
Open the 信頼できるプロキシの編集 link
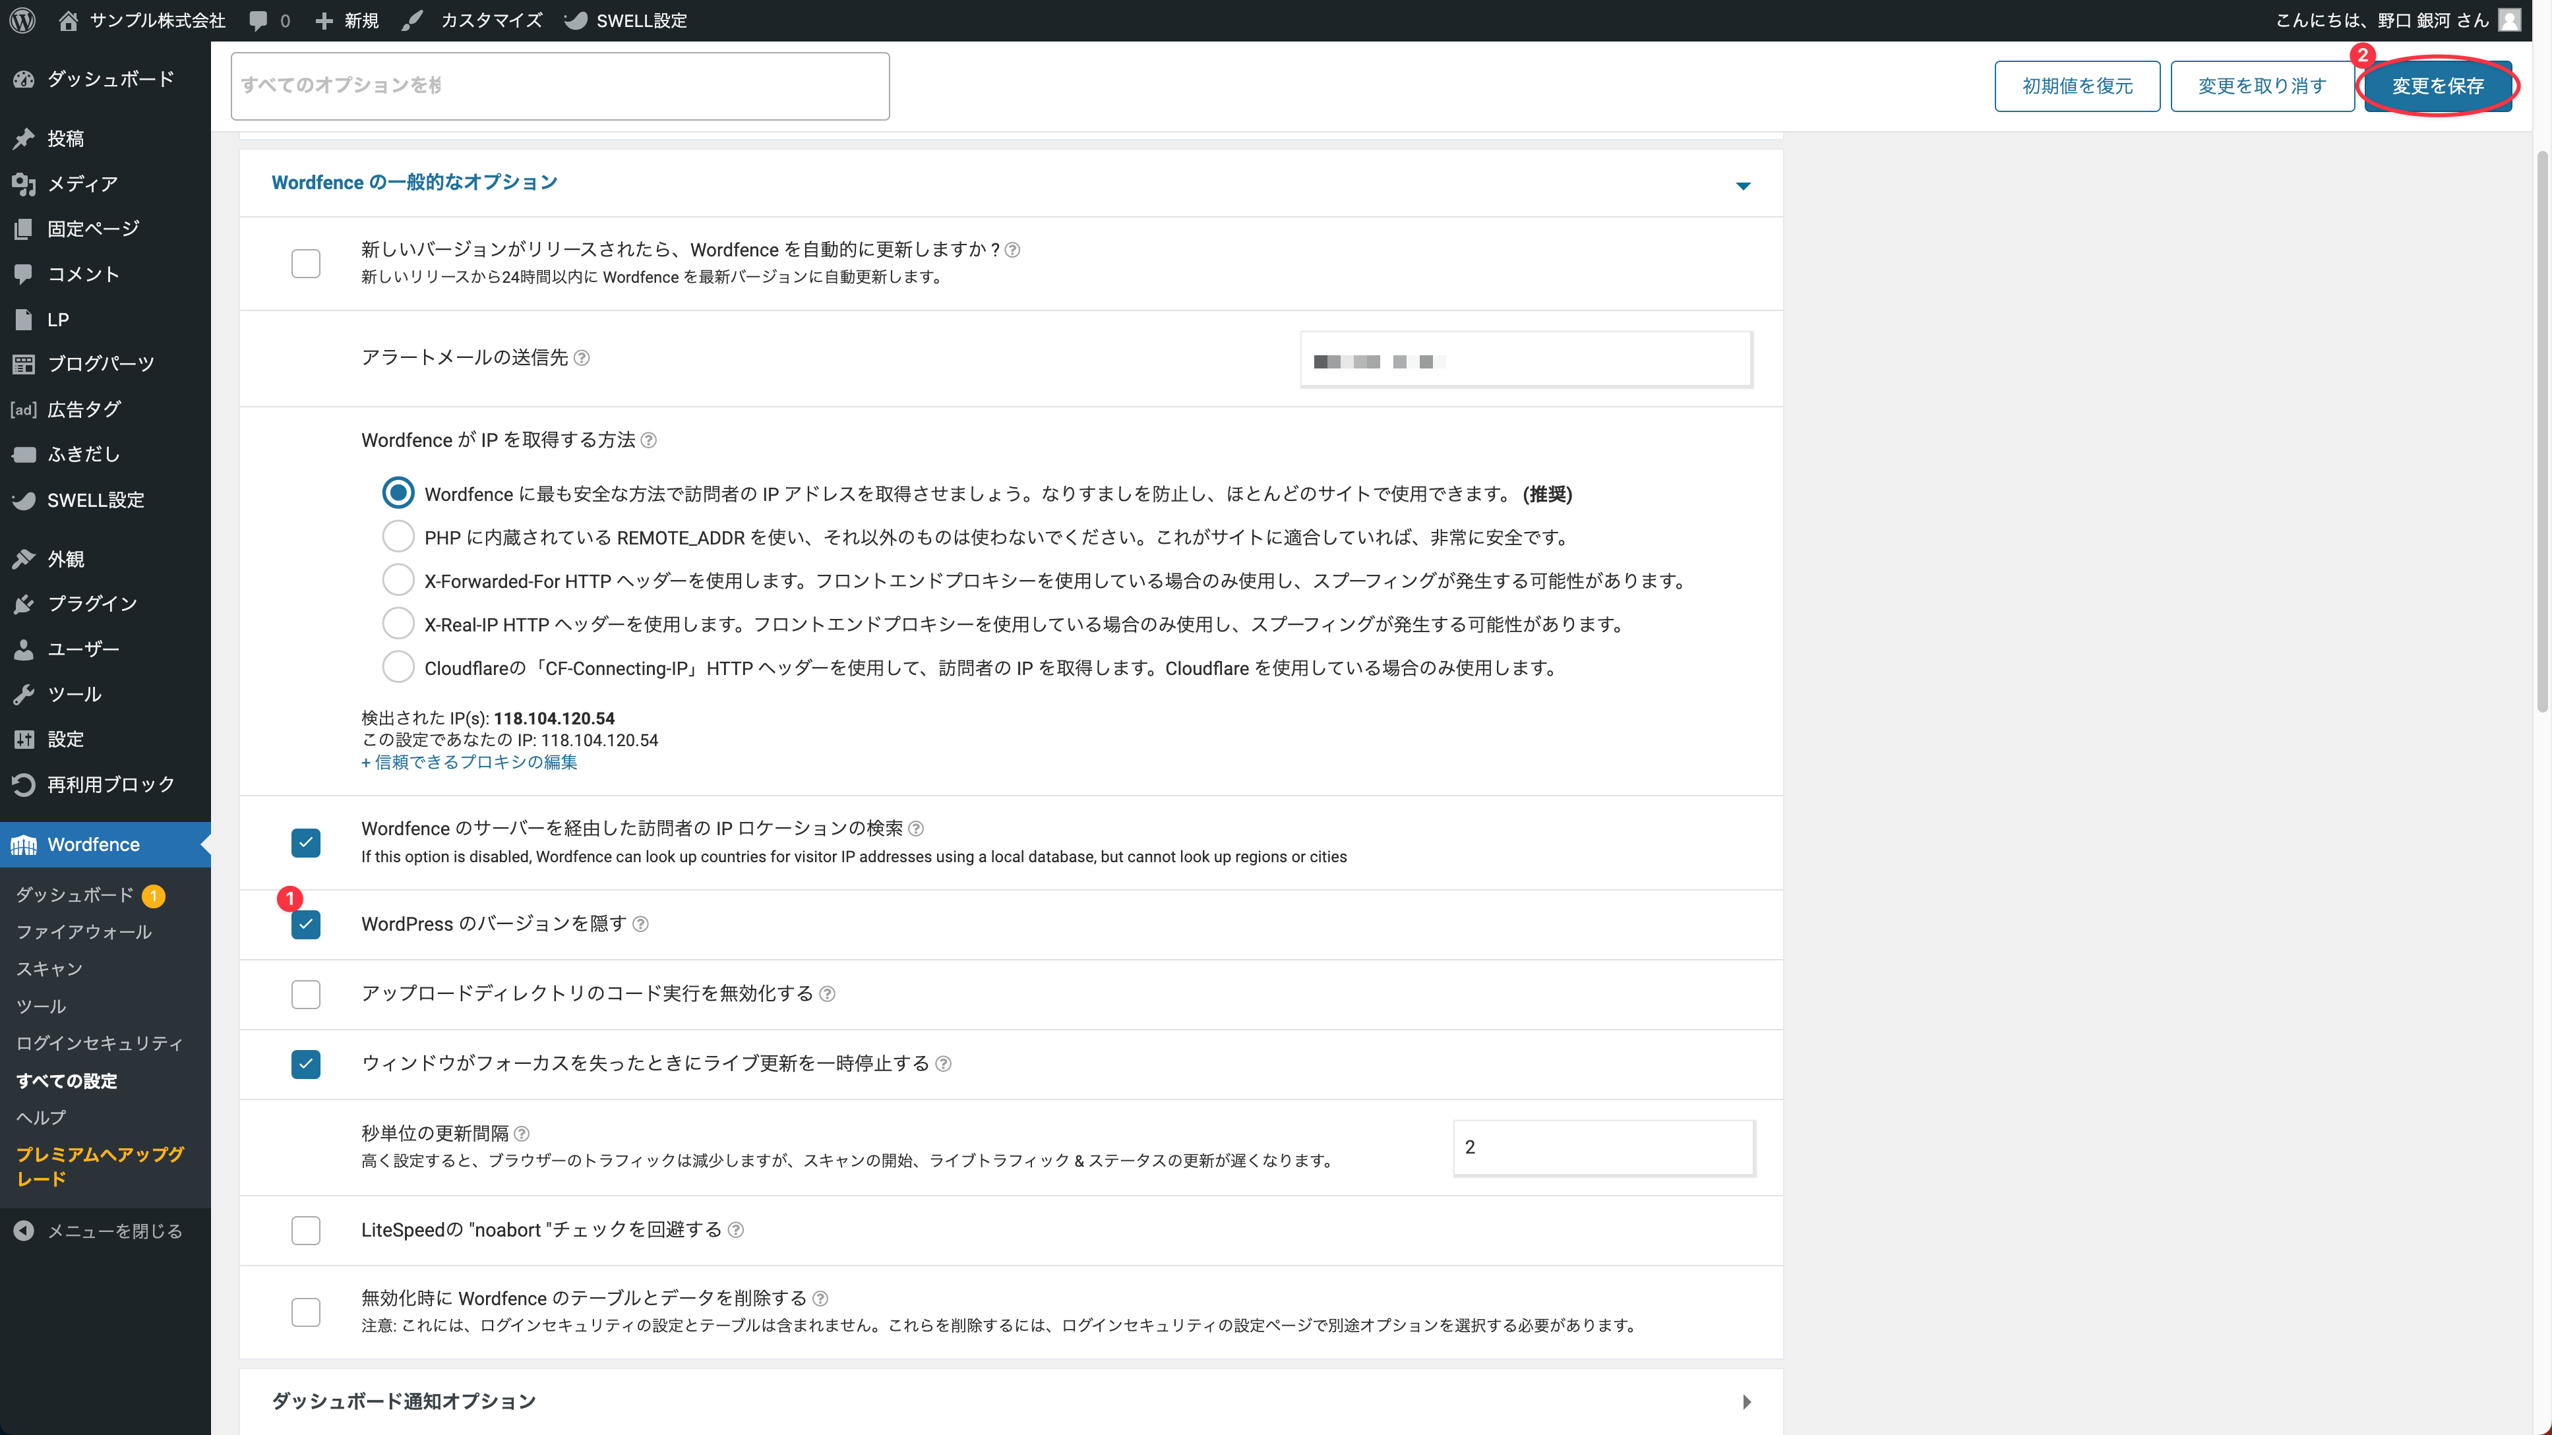pos(470,761)
